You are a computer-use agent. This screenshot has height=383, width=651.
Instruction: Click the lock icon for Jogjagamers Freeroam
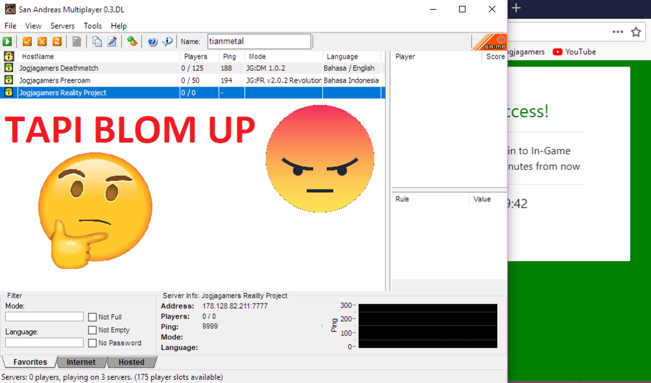(x=8, y=79)
